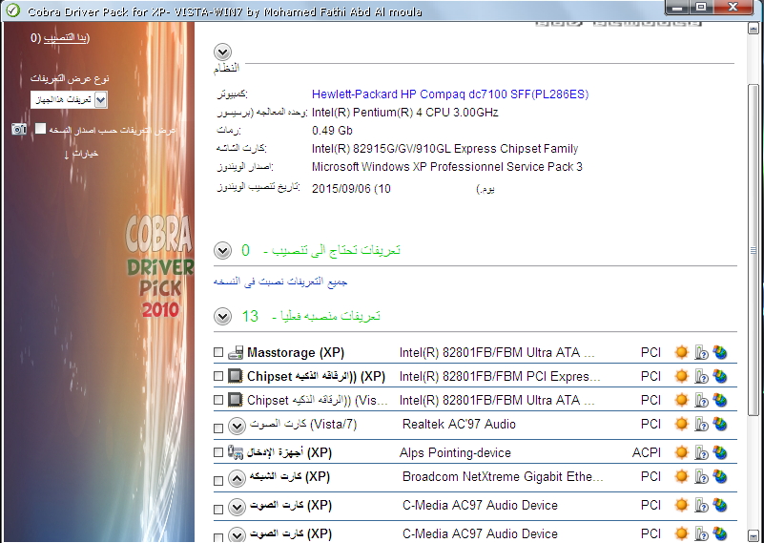The height and width of the screenshot is (543, 764).
Task: Click the storage device icon beside Masstorage (XP)
Action: (236, 352)
